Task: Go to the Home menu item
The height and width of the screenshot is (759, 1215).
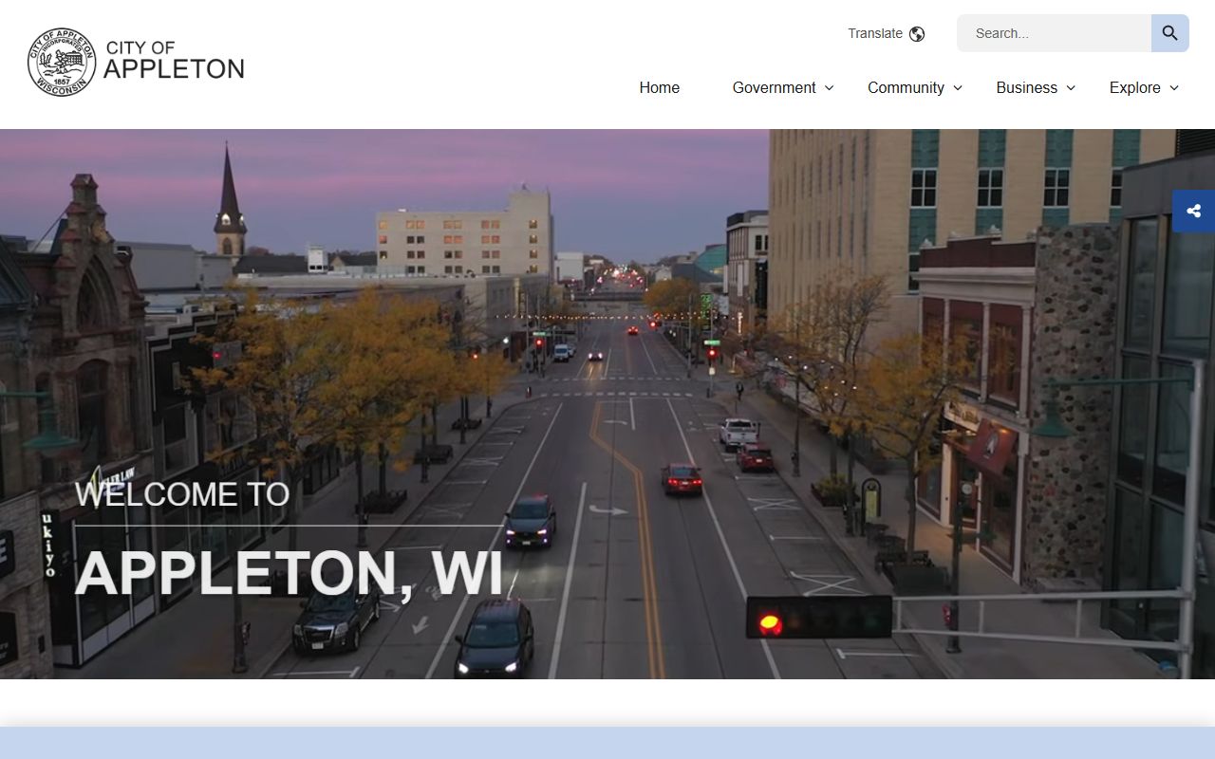Action: click(x=660, y=87)
